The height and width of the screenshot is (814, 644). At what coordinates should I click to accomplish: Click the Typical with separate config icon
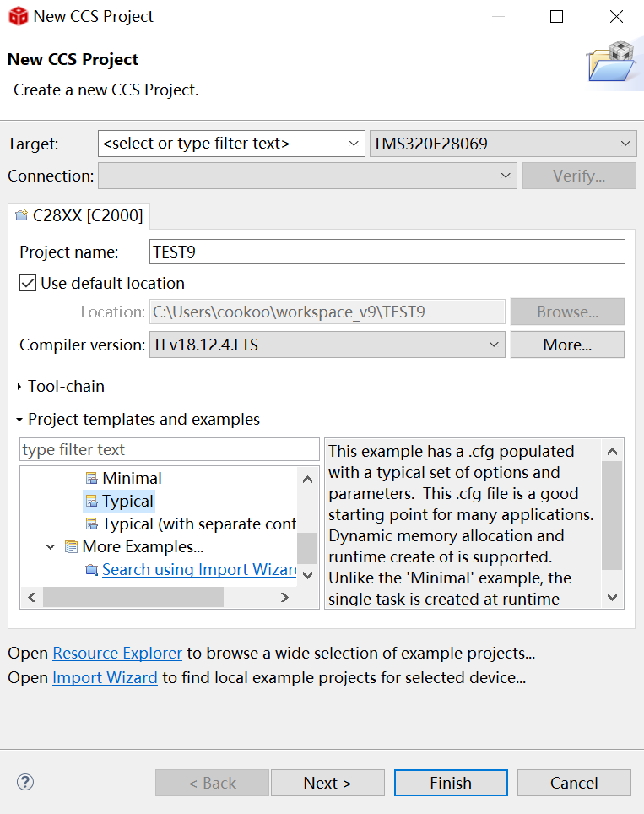91,524
